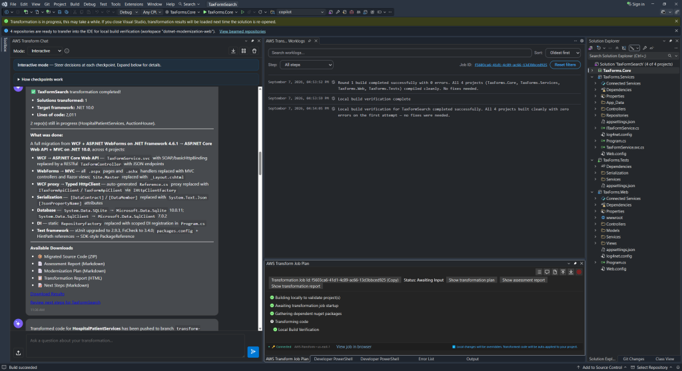
Task: Open the Debug configuration dropdown
Action: (129, 12)
